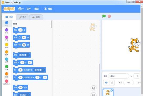Click the turn right 15 degrees block
143x96 pixels.
coord(21,38)
